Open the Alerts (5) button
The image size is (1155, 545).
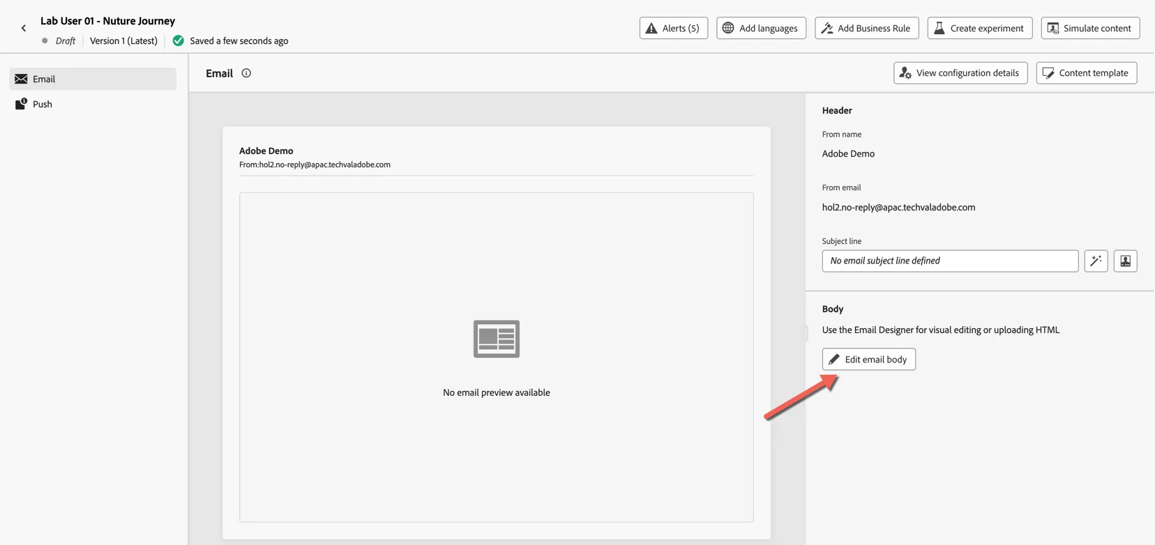(x=674, y=28)
